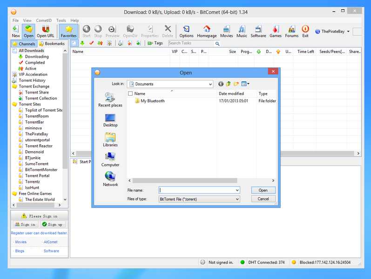Click the create new folder icon
Viewport: 371px width, 279px height.
[x=236, y=84]
